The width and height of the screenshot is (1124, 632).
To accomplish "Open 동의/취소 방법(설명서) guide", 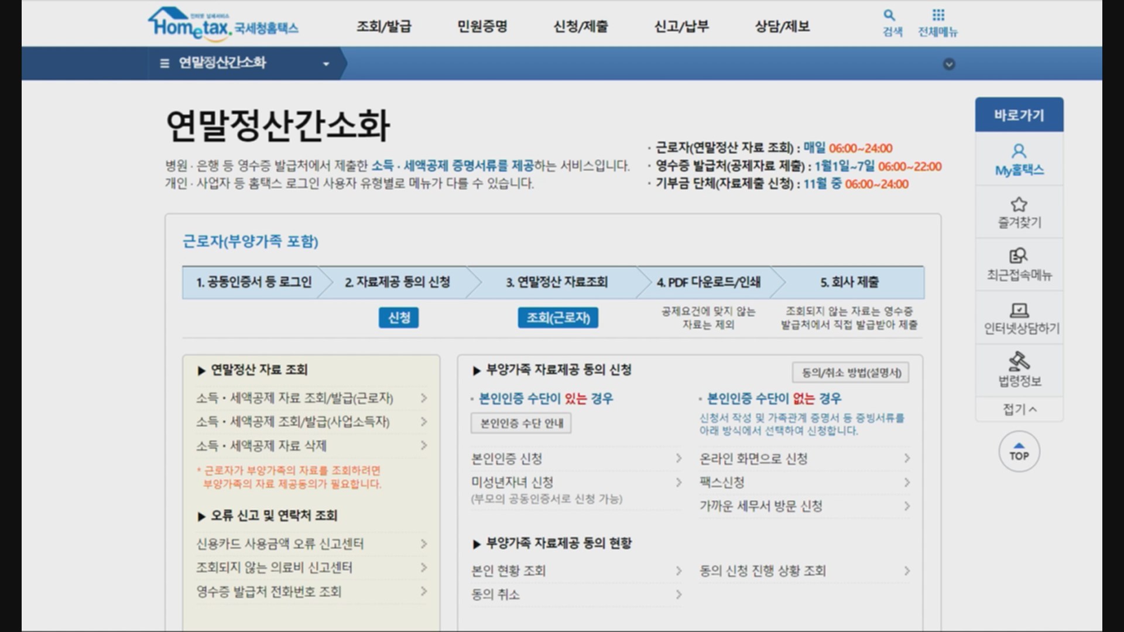I will [x=850, y=373].
